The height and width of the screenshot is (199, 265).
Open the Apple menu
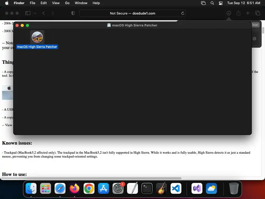(x=7, y=3)
